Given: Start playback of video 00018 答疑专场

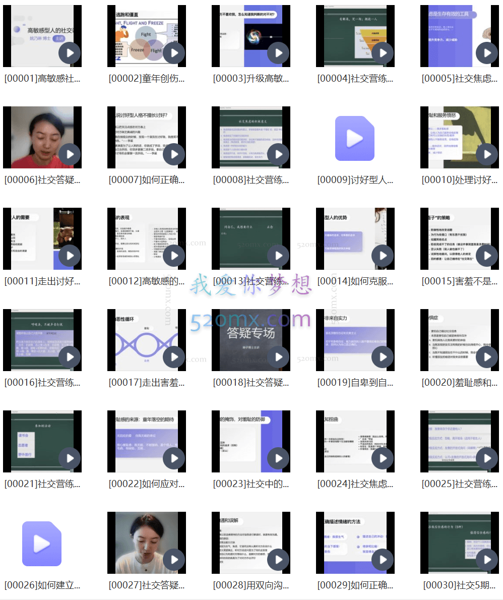Looking at the screenshot, I should (278, 357).
